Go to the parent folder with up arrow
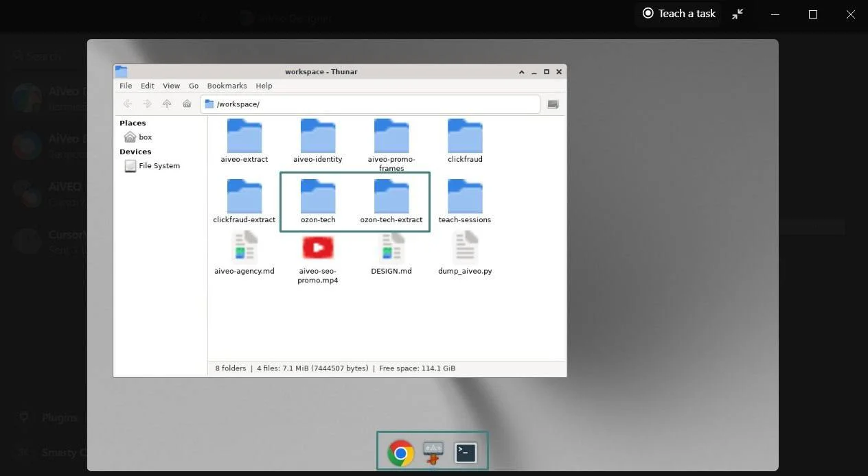 pyautogui.click(x=167, y=104)
